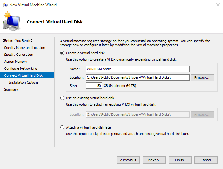Click the disk Size field showing 50
This screenshot has width=223, height=169.
(x=94, y=86)
